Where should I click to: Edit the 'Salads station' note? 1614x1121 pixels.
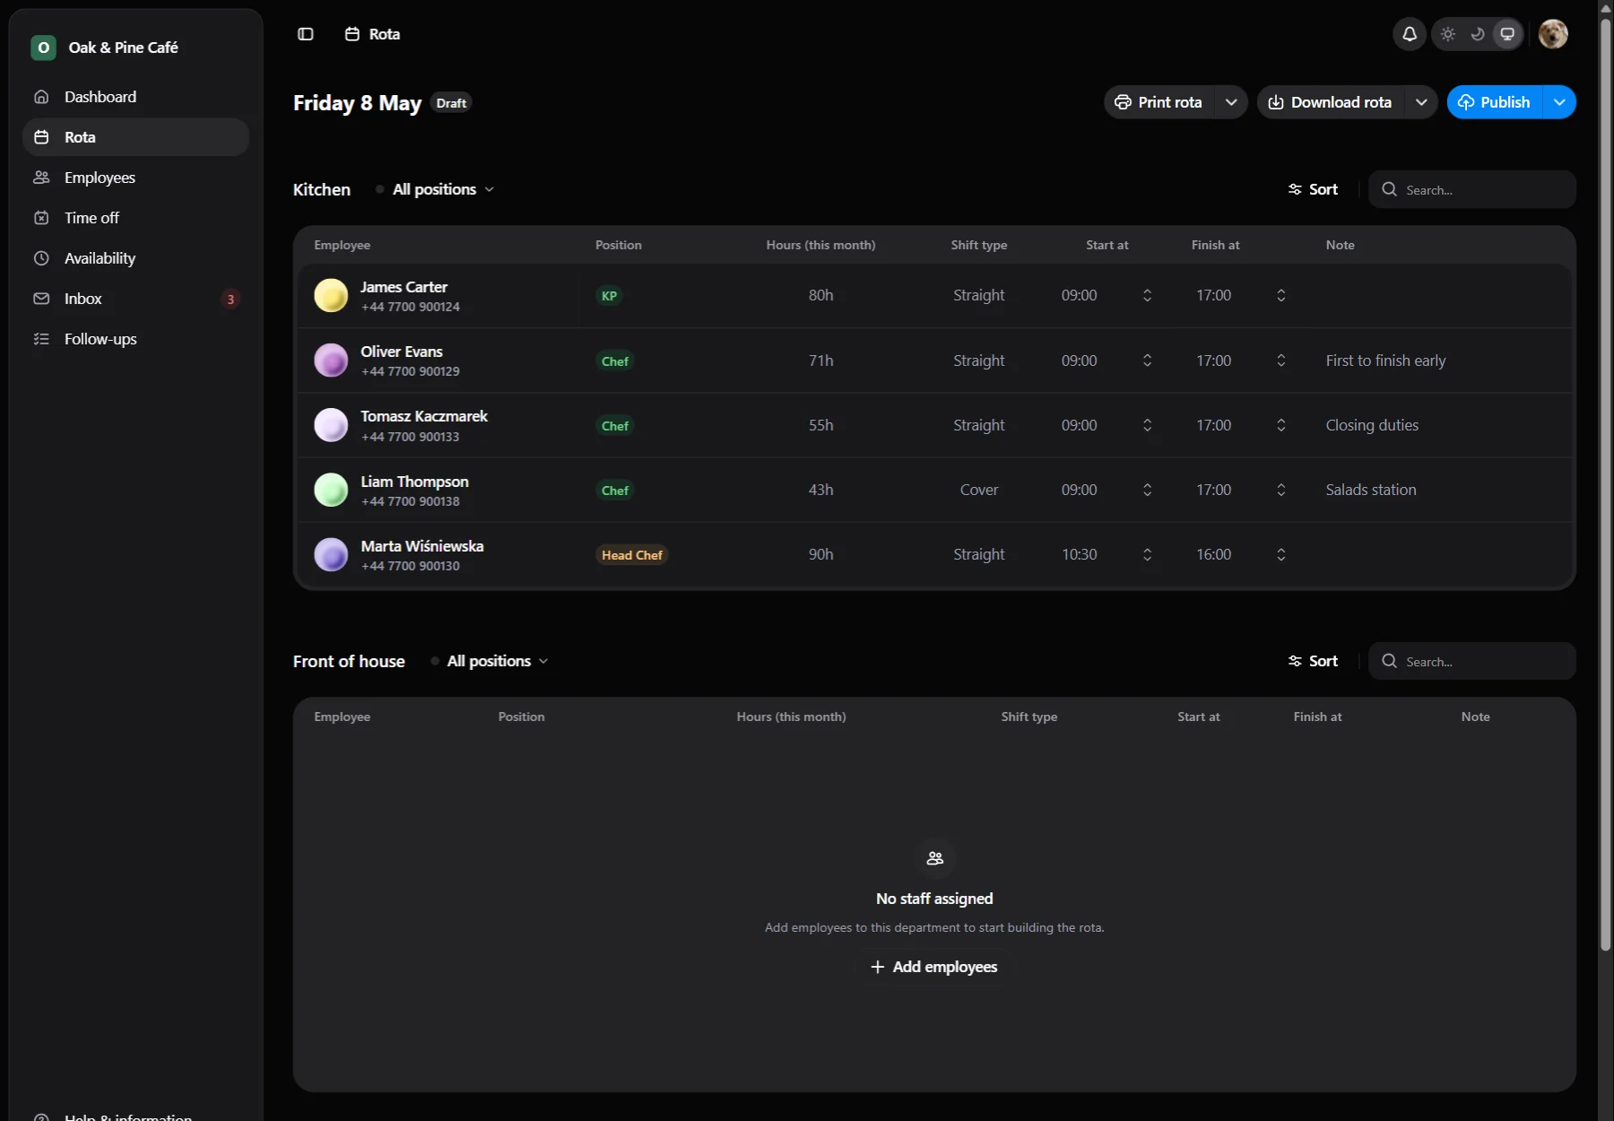pos(1371,490)
